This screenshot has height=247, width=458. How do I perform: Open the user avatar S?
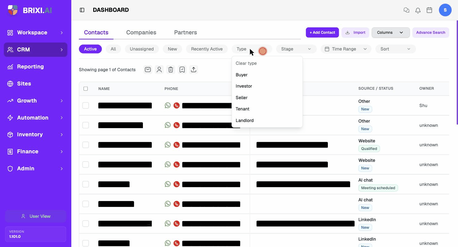click(x=445, y=10)
